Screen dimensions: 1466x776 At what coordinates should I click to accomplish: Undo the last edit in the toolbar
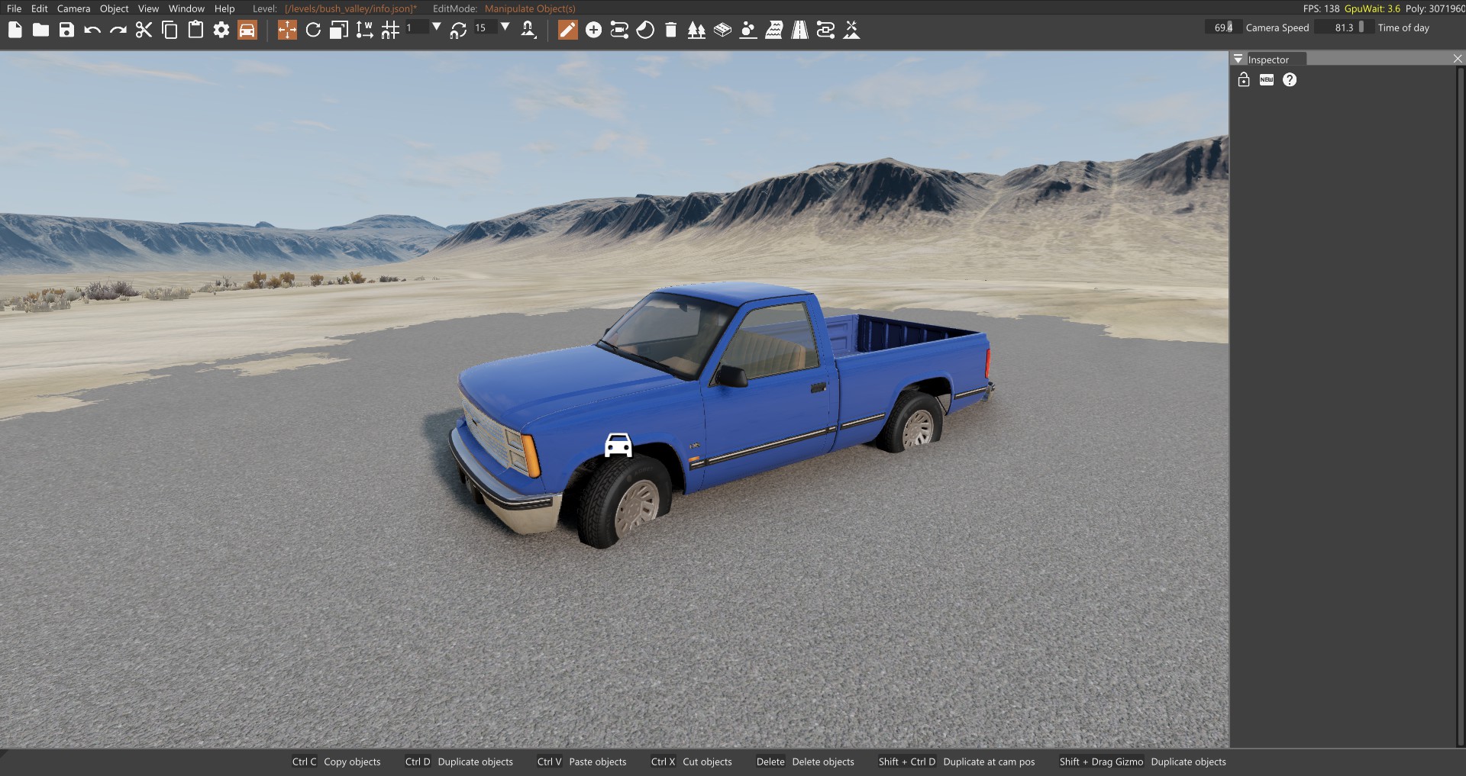click(92, 30)
